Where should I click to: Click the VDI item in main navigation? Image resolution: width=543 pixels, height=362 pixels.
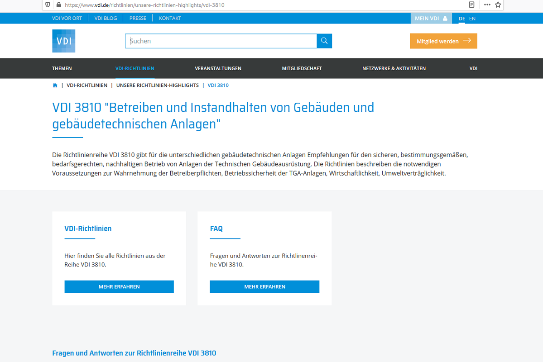click(473, 68)
